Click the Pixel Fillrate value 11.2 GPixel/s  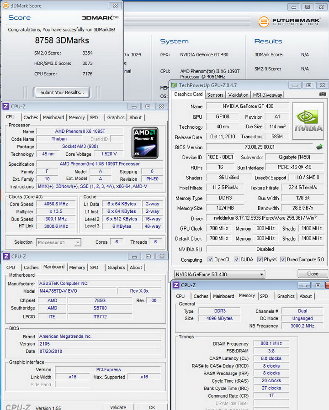click(x=225, y=188)
